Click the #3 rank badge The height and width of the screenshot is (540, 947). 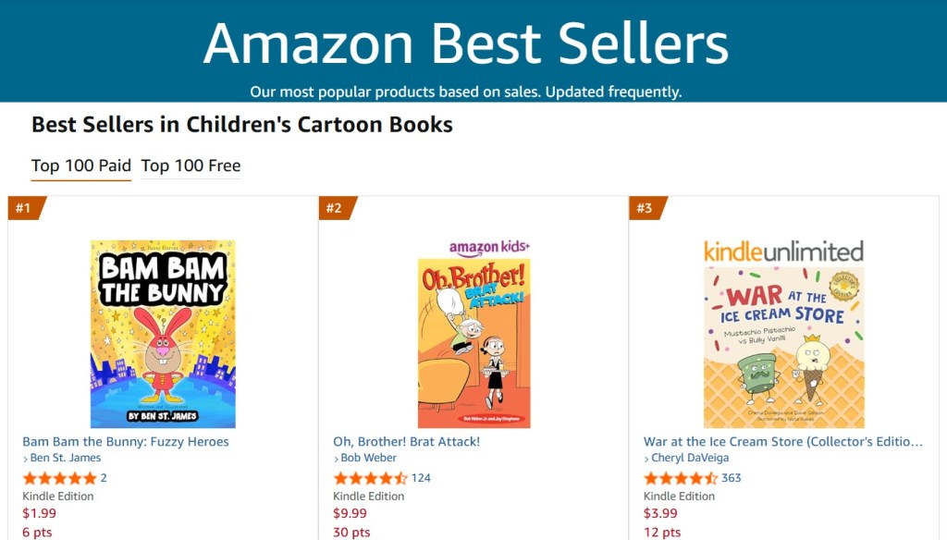645,208
